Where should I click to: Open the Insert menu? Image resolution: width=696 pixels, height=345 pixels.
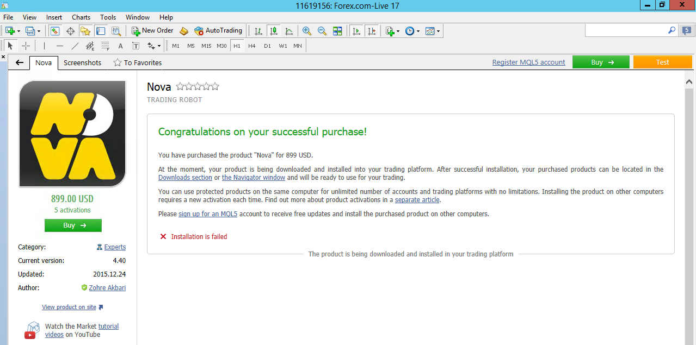click(x=54, y=17)
